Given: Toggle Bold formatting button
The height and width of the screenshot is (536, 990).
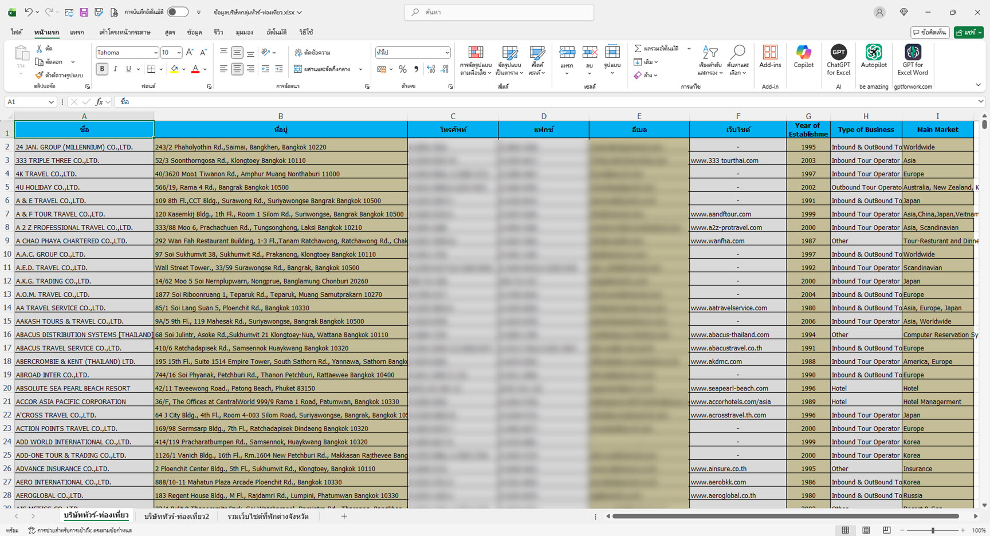Looking at the screenshot, I should 102,69.
